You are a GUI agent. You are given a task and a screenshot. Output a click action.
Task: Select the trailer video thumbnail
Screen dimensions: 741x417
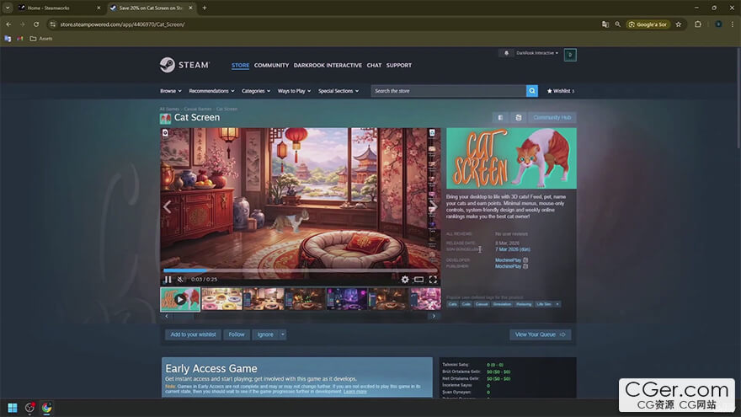[x=180, y=299]
